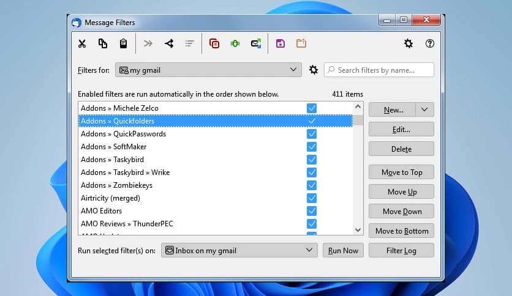Viewport: 512px width, 296px height.
Task: Select 'Addons » Michele Zelco' filter row
Action: pos(216,108)
